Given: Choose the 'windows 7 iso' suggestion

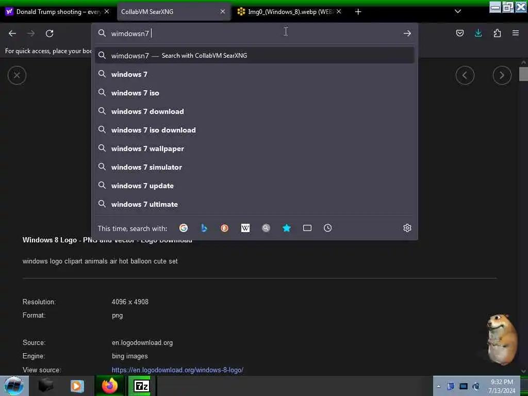Looking at the screenshot, I should tap(255, 93).
